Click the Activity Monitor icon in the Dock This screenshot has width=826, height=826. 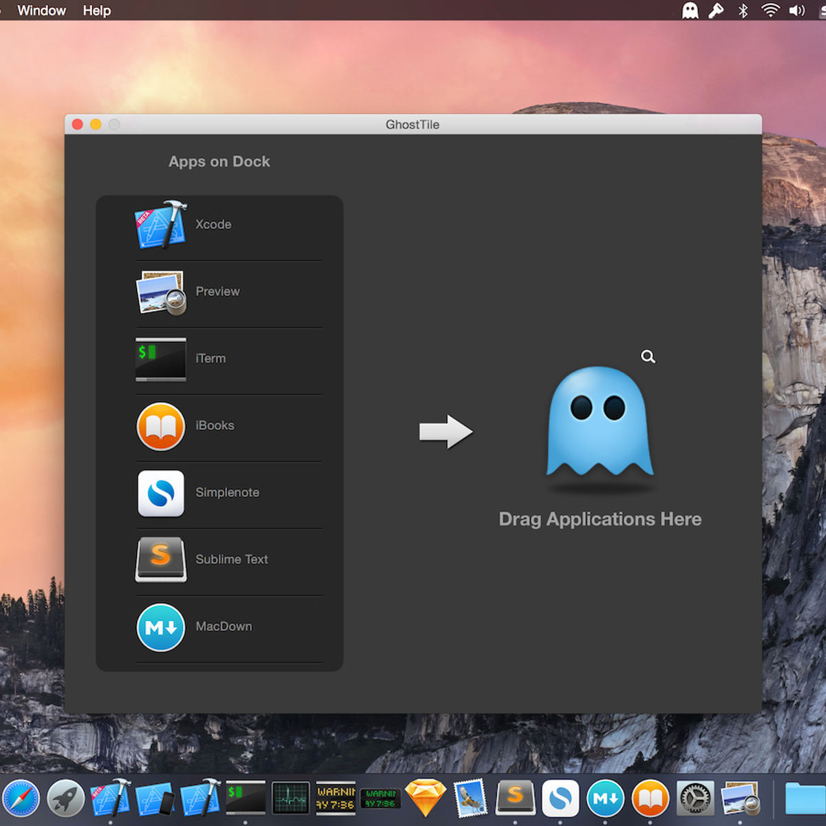click(x=290, y=798)
